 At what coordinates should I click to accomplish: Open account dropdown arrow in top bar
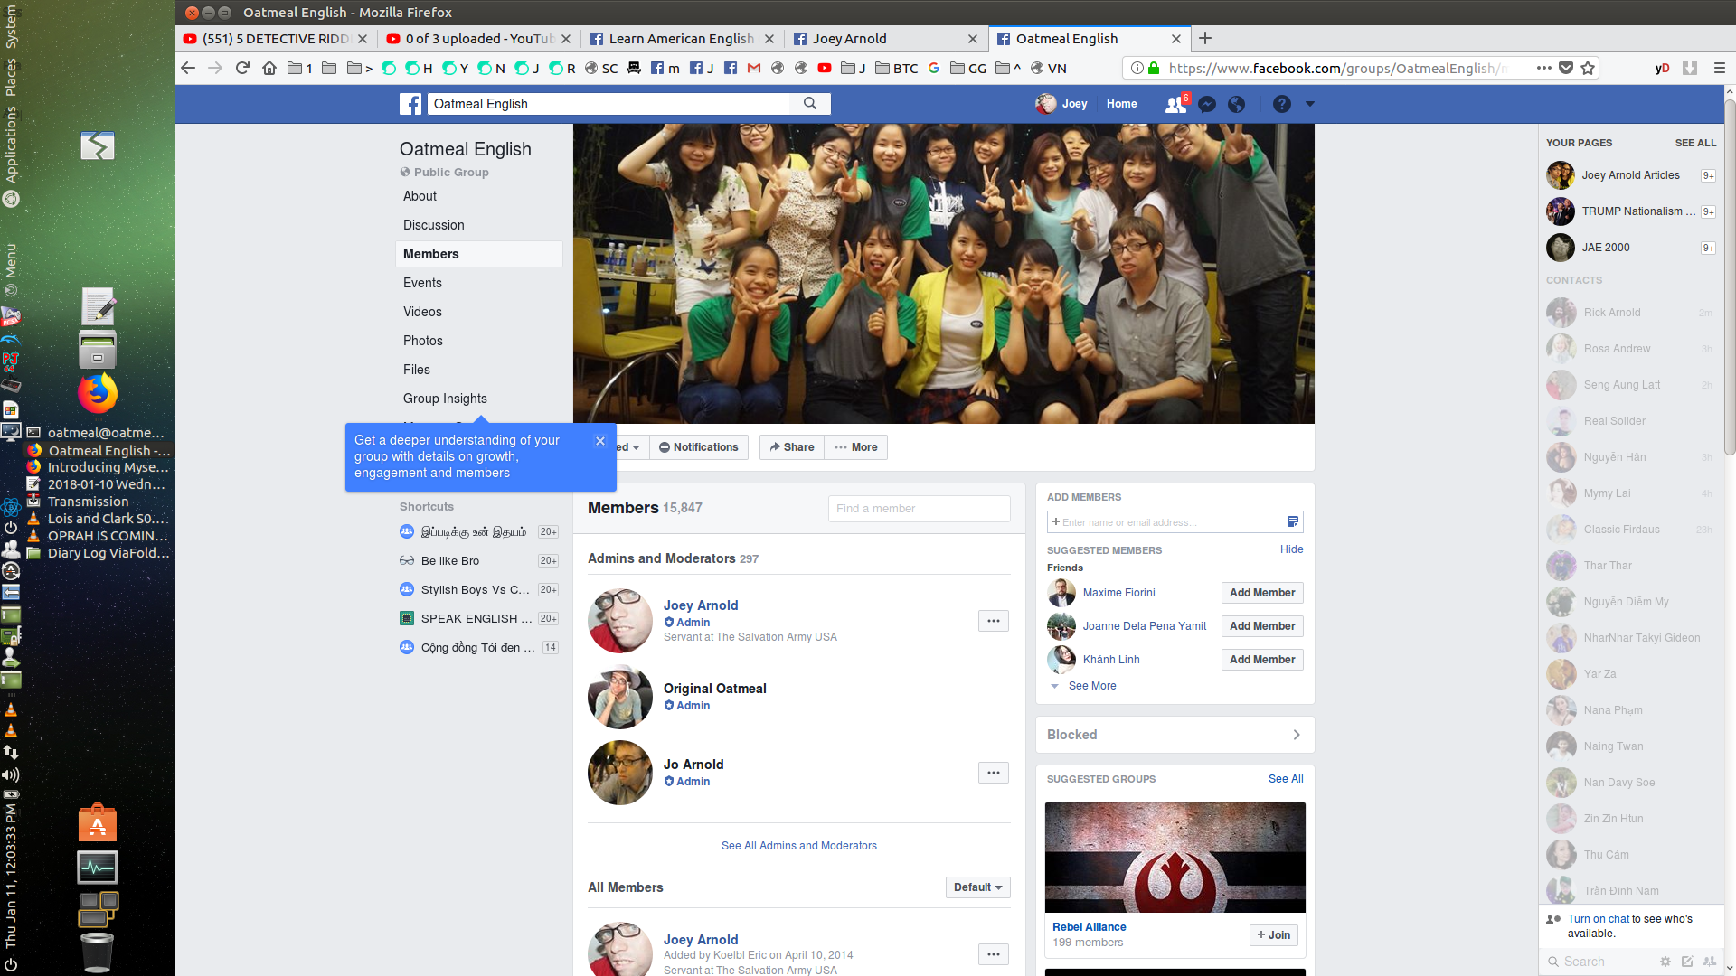pos(1310,104)
